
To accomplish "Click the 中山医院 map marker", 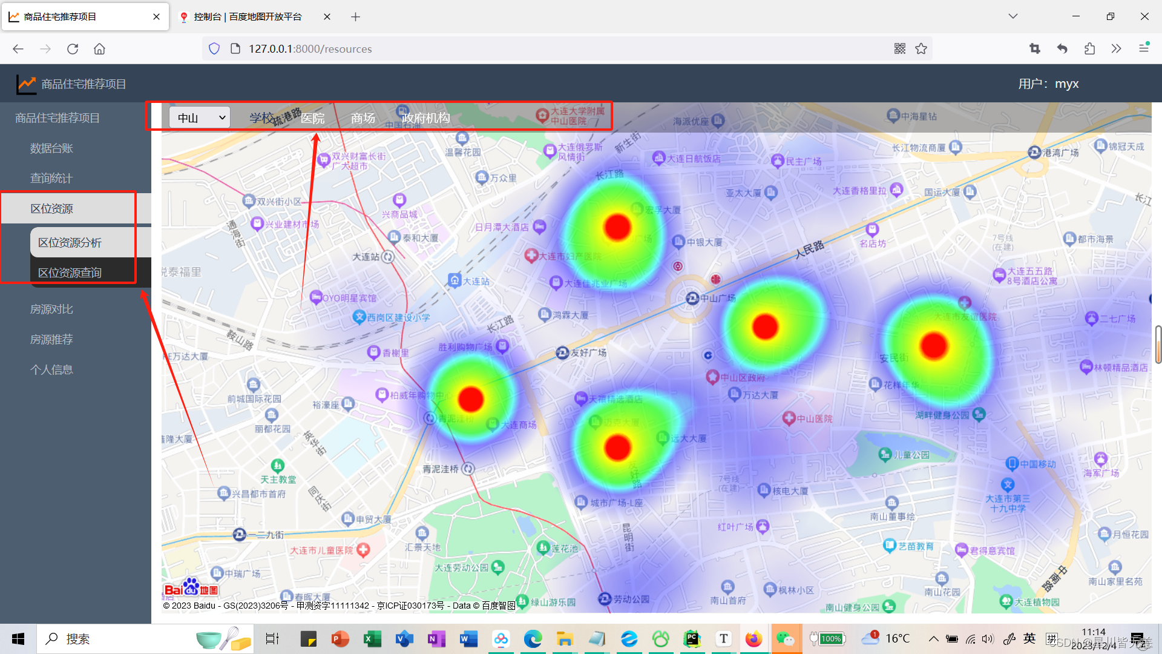I will pos(789,418).
